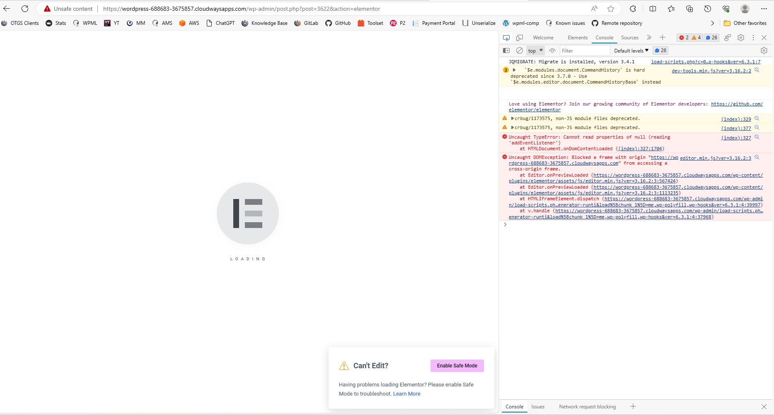Open the ChatGPT bookmark

click(x=220, y=23)
